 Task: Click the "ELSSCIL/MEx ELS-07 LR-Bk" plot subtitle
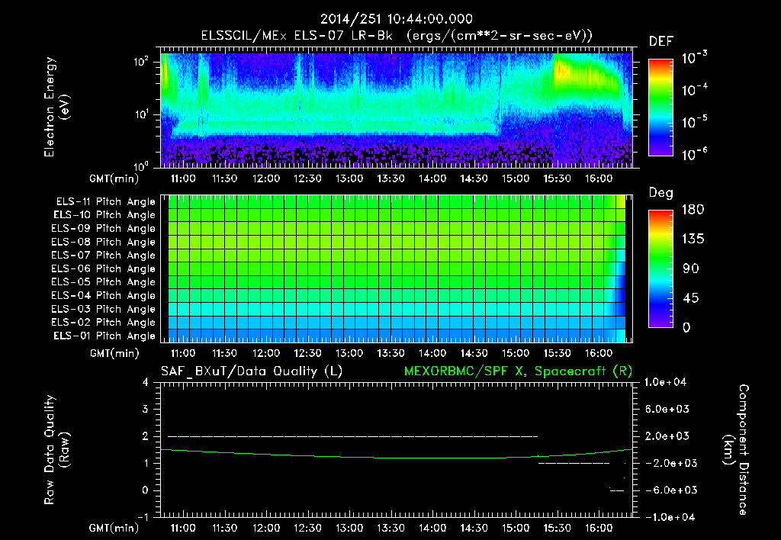pos(297,36)
